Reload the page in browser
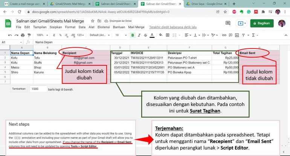Viewport: 290px width, 156px height. coord(20,12)
